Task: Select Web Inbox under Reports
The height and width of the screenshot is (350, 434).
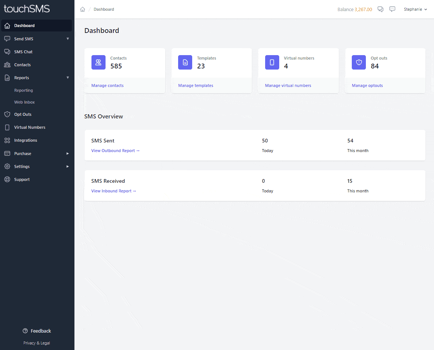Action: click(24, 102)
